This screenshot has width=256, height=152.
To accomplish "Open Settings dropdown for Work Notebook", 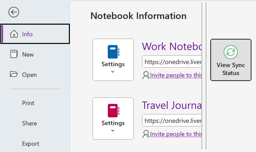I will point(113,66).
